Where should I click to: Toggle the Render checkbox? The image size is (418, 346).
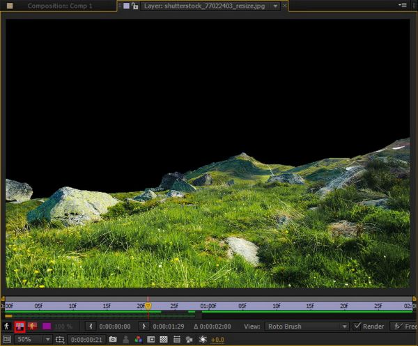[358, 326]
